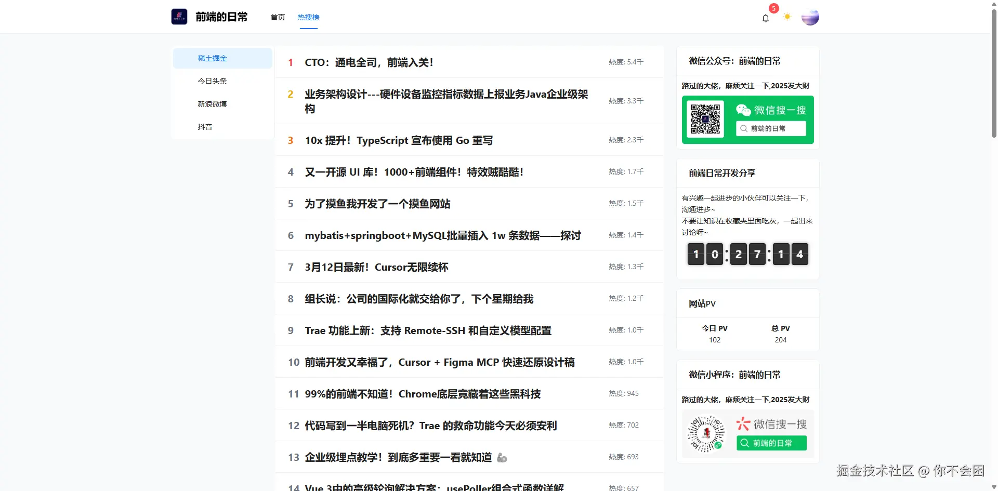Image resolution: width=998 pixels, height=491 pixels.
Task: Switch to the 首页 tab
Action: tap(277, 17)
